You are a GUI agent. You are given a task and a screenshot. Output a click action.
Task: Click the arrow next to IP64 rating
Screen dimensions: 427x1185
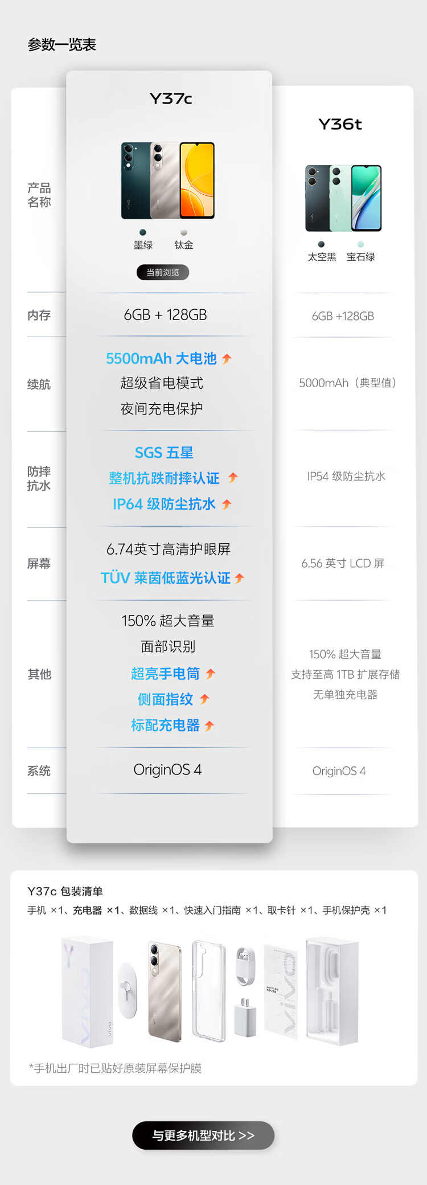coord(227,504)
